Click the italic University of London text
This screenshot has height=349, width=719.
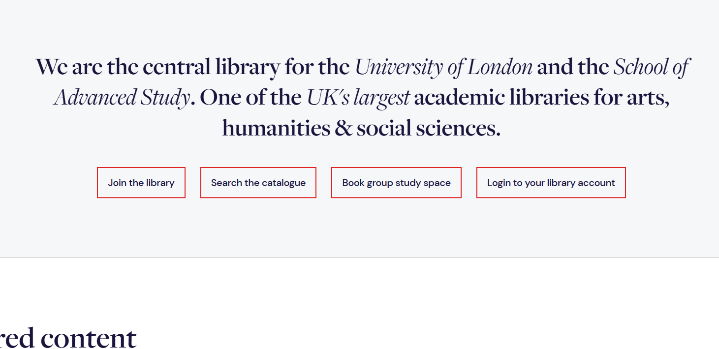click(x=443, y=67)
